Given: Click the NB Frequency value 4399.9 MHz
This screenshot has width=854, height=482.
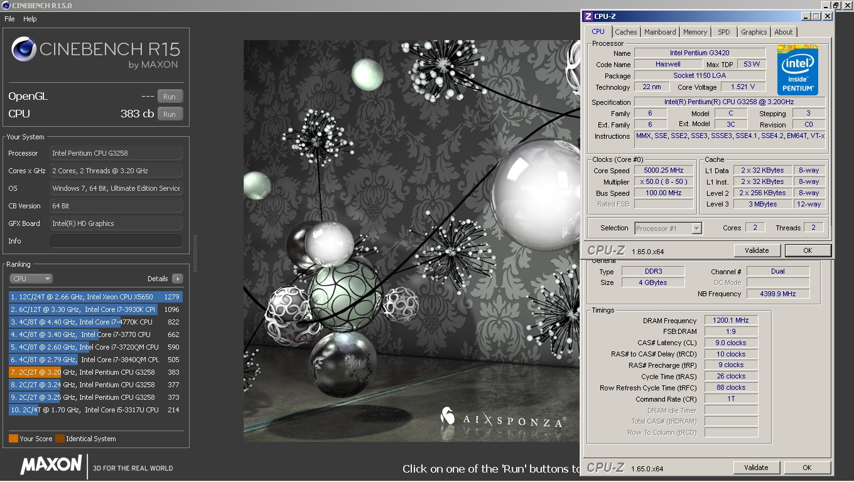Looking at the screenshot, I should click(777, 294).
